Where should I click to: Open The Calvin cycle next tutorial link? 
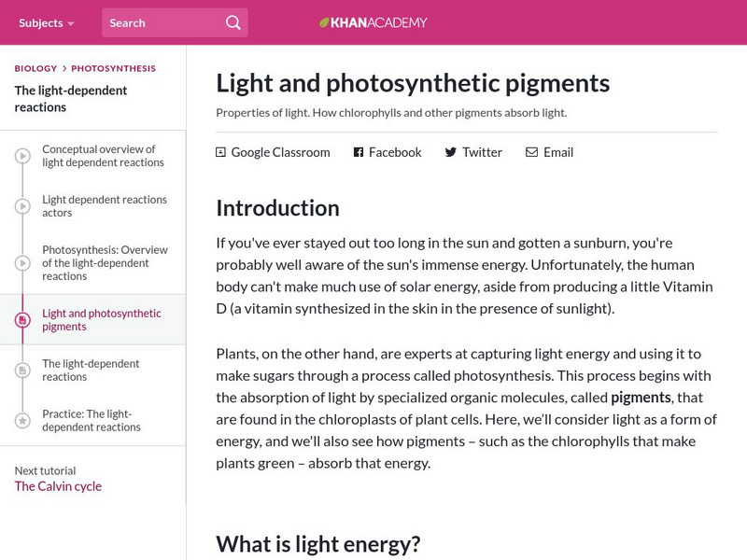[58, 486]
